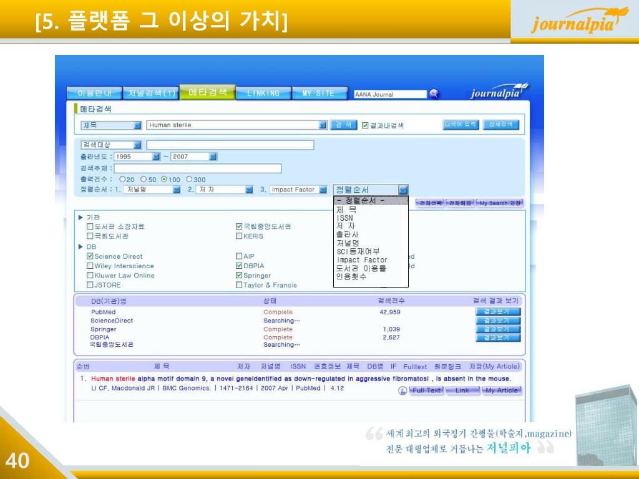Click the 상세검색 button
This screenshot has width=639, height=479.
tap(501, 124)
